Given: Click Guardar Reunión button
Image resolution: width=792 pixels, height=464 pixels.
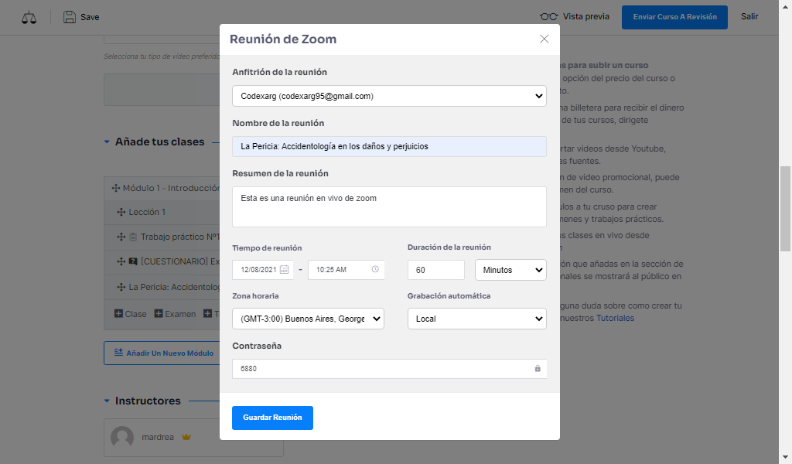Looking at the screenshot, I should pyautogui.click(x=272, y=418).
